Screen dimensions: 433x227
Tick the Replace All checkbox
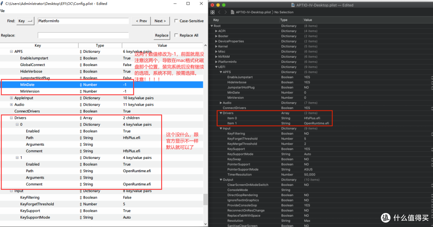coord(176,36)
